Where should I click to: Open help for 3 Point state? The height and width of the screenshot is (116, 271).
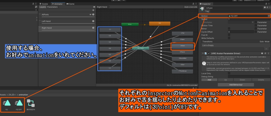tap(265, 8)
